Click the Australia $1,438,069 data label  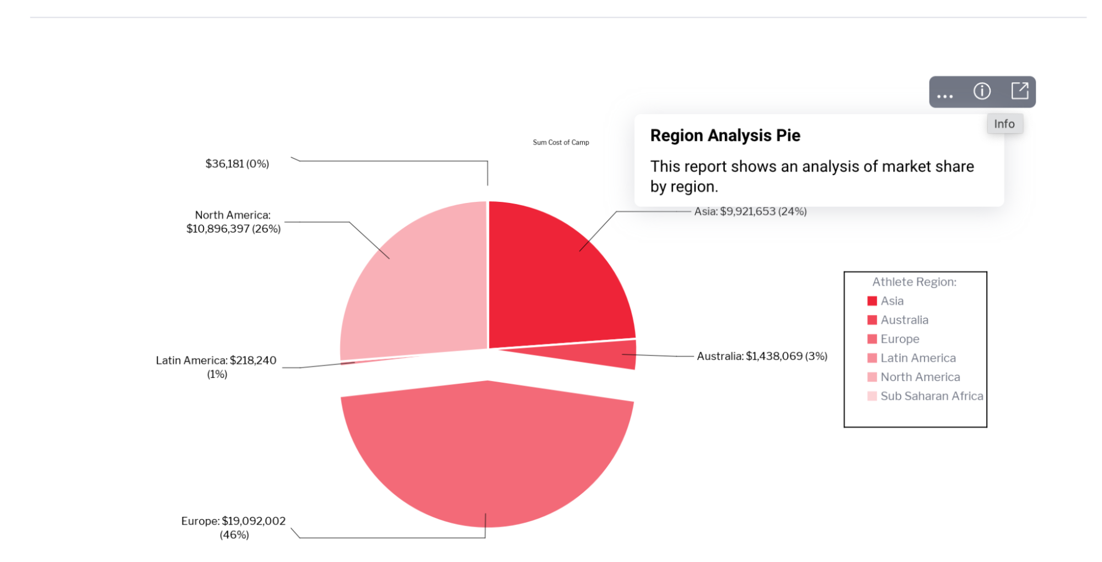[x=762, y=356]
